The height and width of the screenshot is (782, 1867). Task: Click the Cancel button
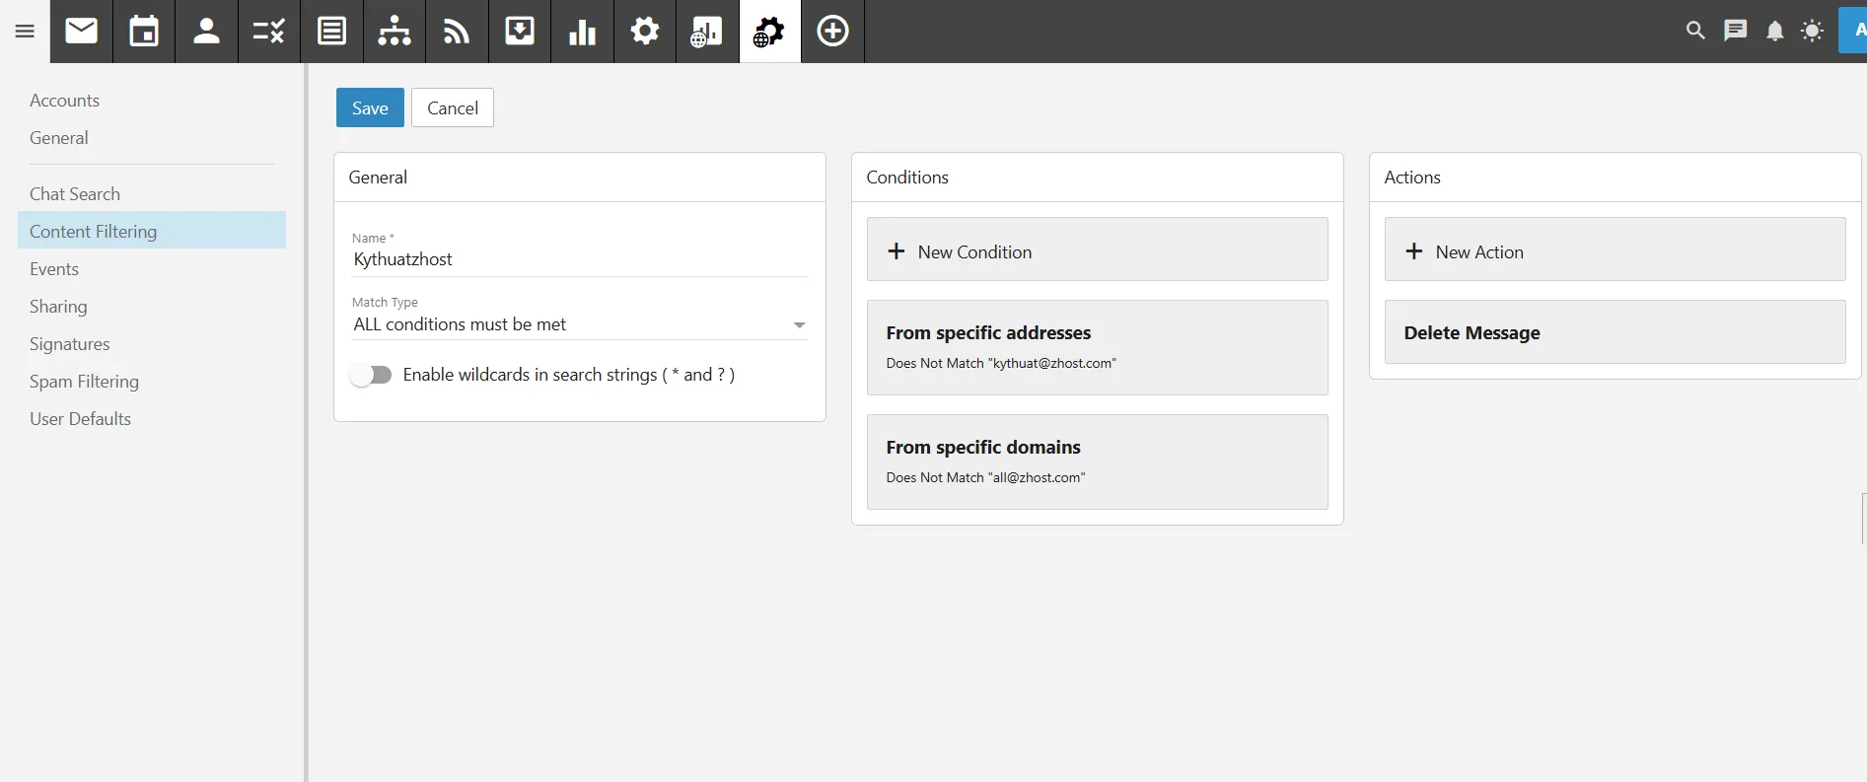coord(452,107)
